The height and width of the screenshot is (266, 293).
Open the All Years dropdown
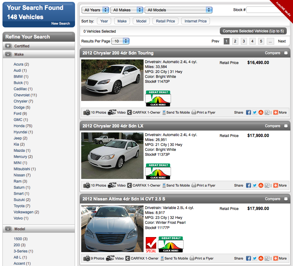click(x=95, y=10)
